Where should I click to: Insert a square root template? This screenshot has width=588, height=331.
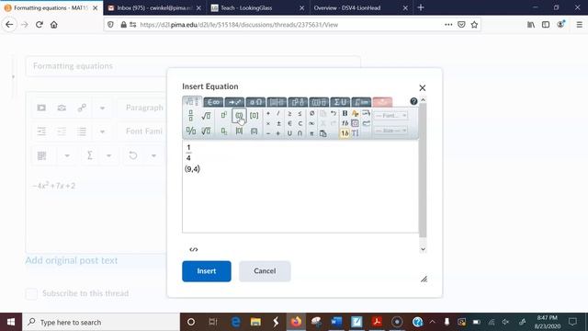(x=206, y=116)
